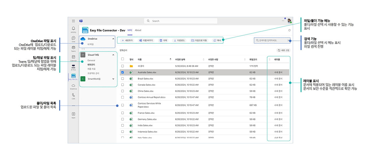Check the India Sales.xlsx checkbox
This screenshot has height=160, width=373.
pyautogui.click(x=123, y=125)
